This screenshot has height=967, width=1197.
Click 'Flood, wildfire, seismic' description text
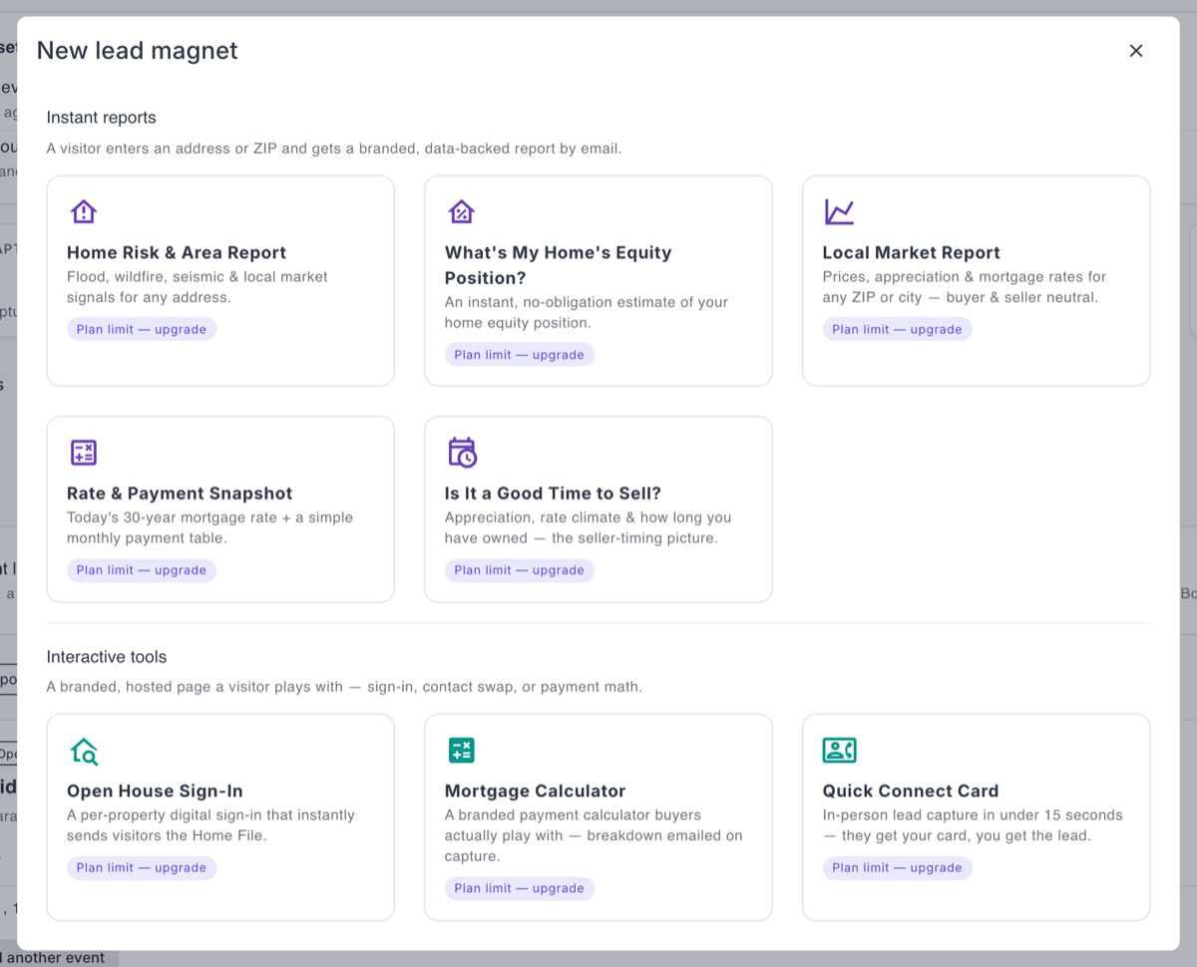[x=197, y=287]
